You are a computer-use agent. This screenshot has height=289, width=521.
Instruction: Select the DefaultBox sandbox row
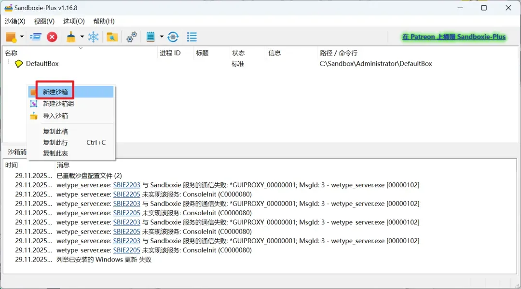tap(260, 64)
